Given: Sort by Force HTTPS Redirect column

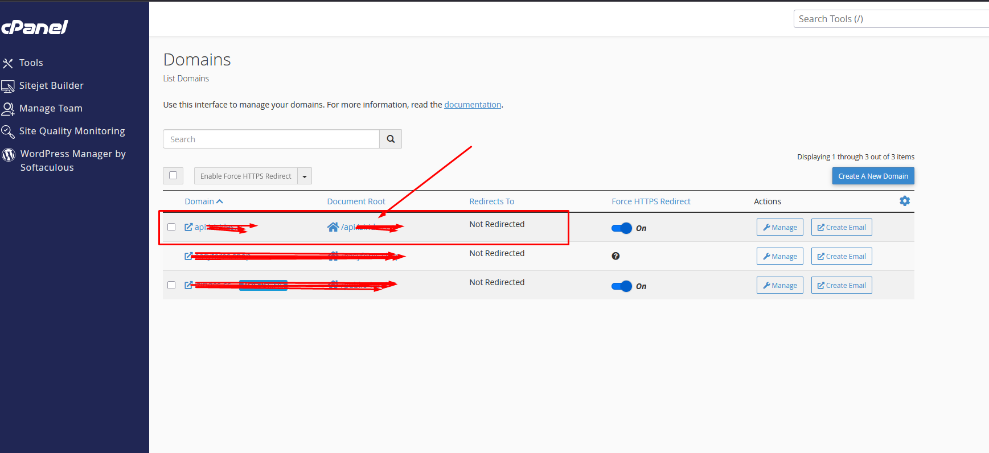Looking at the screenshot, I should (x=651, y=201).
